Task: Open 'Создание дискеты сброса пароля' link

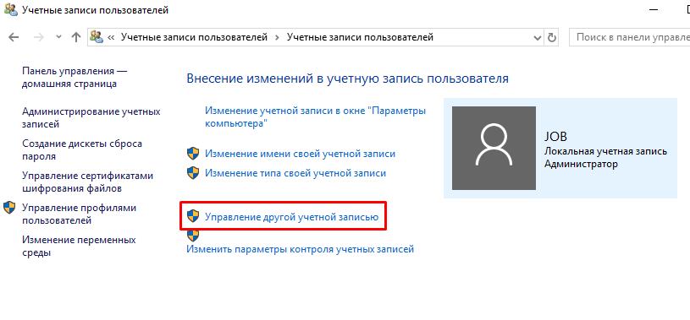Action: (x=82, y=149)
